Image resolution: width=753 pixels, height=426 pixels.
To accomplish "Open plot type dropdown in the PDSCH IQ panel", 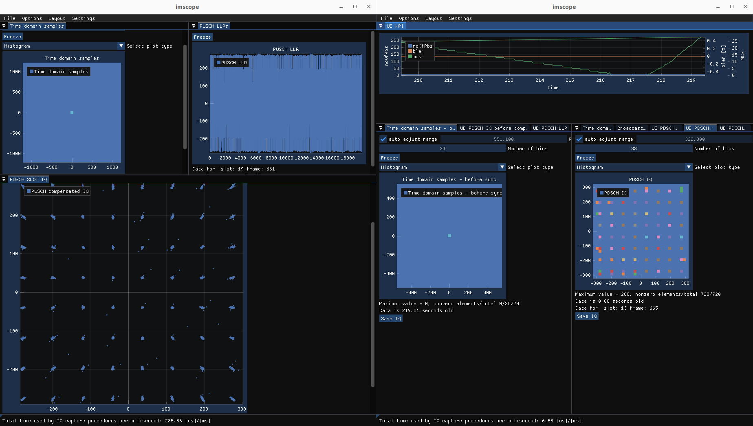I will coord(688,167).
